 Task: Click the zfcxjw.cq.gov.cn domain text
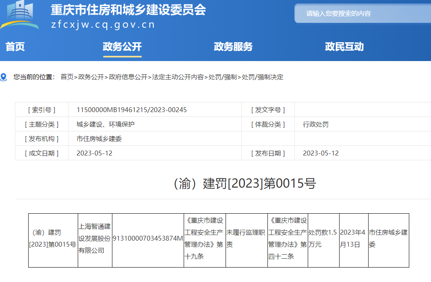tap(103, 25)
